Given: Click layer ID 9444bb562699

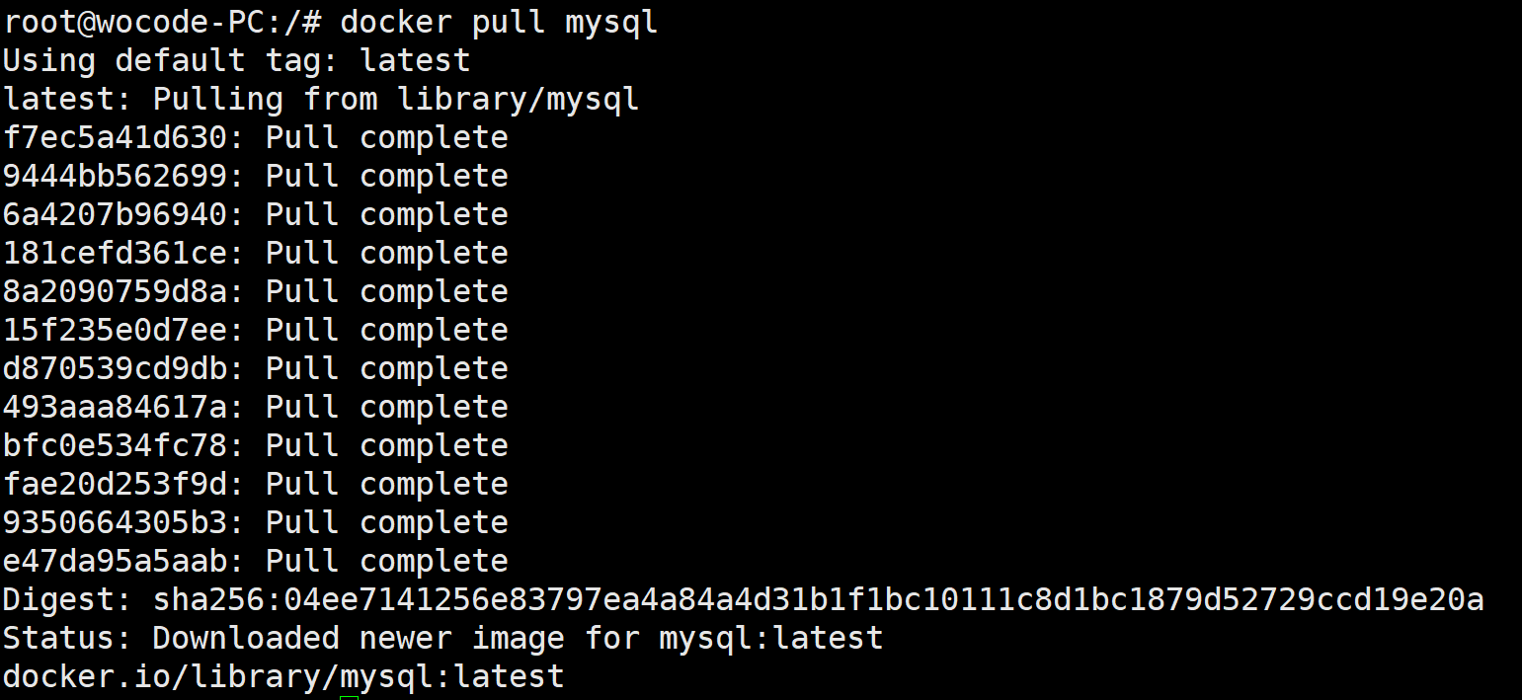Looking at the screenshot, I should pyautogui.click(x=115, y=176).
